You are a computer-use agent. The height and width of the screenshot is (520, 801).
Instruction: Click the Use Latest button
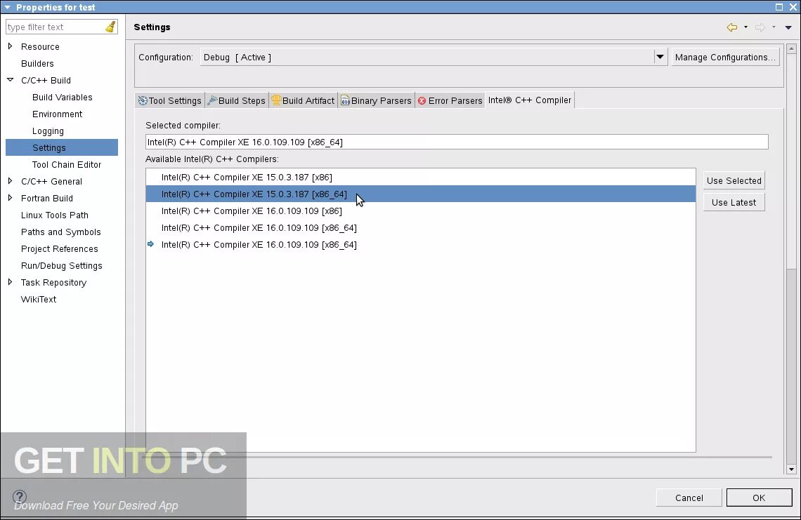pos(734,203)
